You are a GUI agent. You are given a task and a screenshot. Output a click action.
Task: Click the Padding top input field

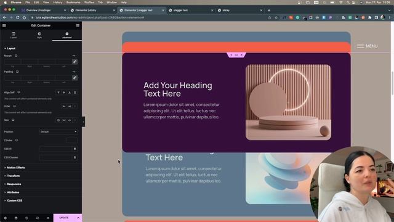point(12,78)
